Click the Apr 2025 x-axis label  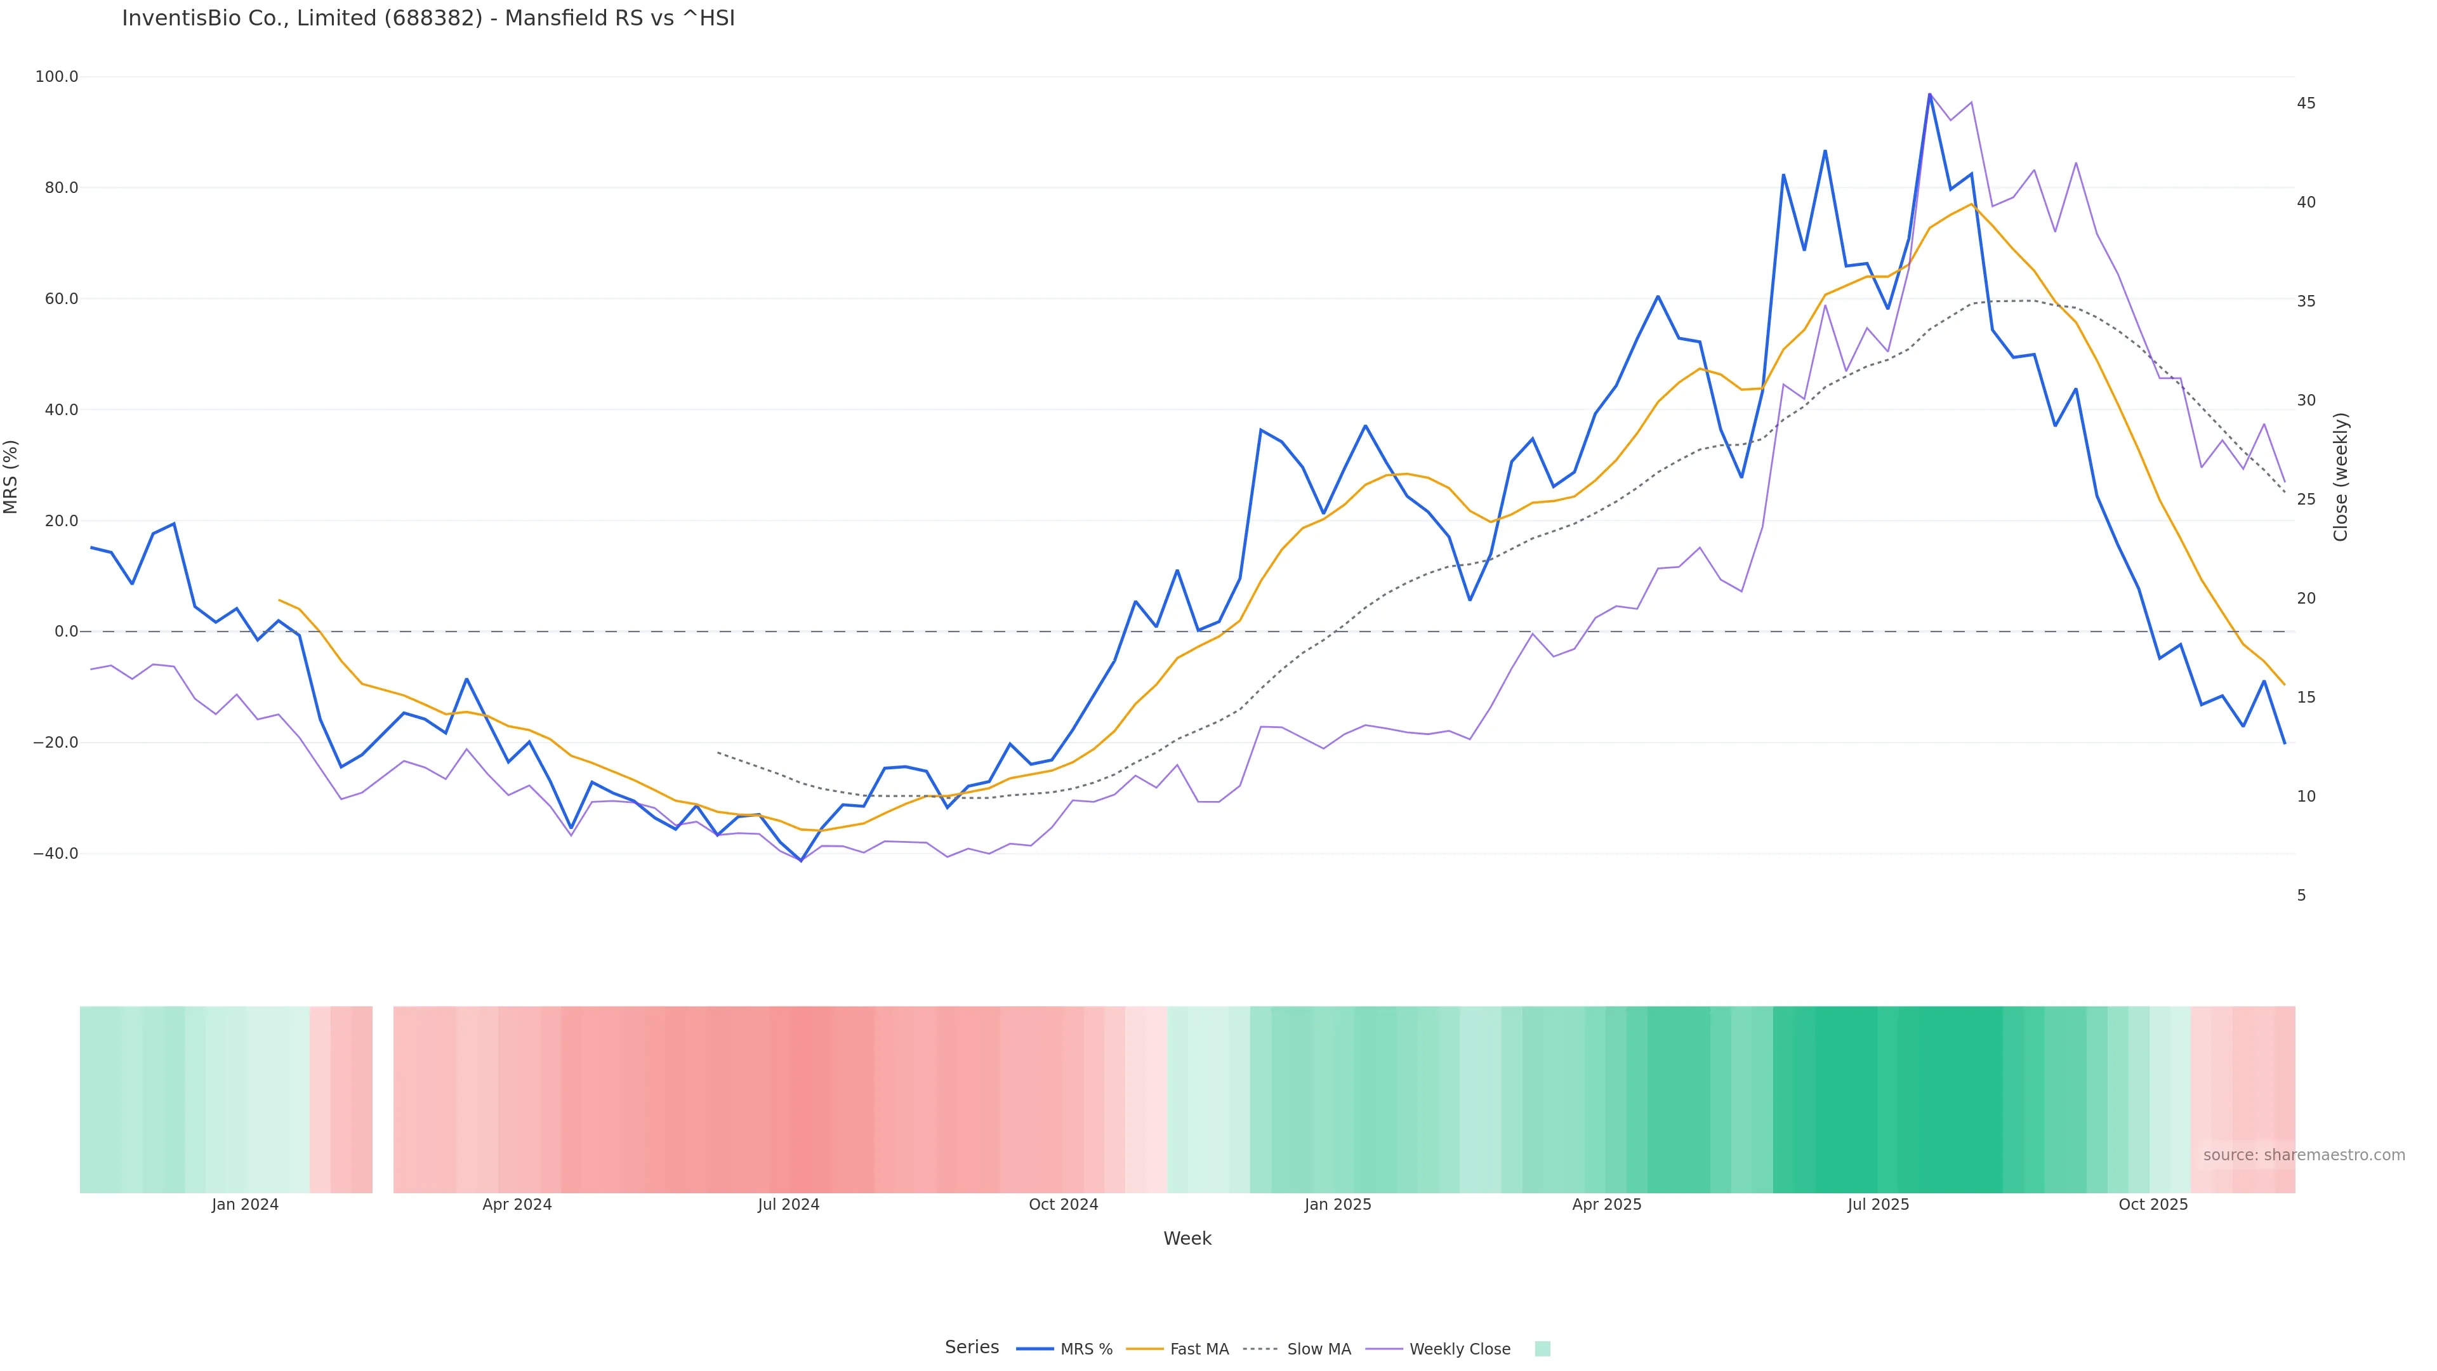tap(1606, 1205)
